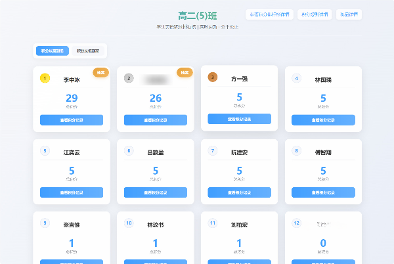Click the score 1 on 张吉惟's card
Viewport: 394px width, 264px height.
(x=72, y=243)
